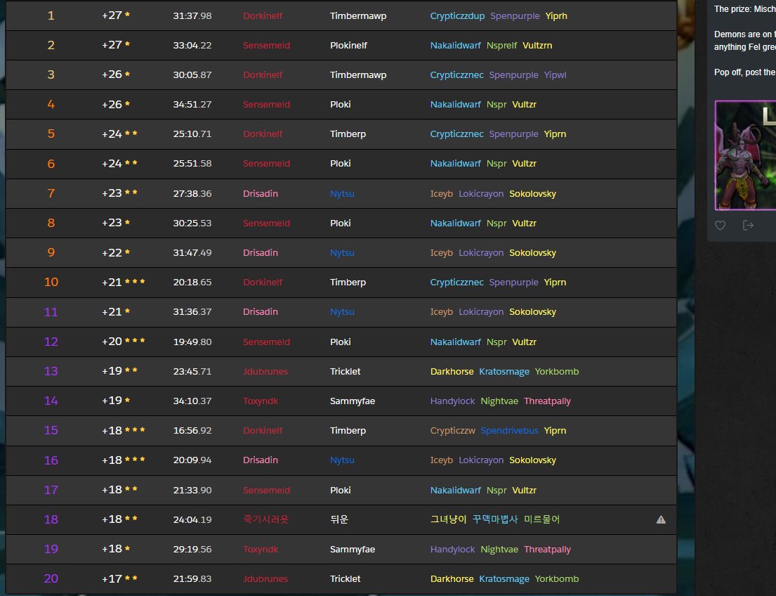Open Jdubrunes' profile on rank 13
Screen dimensions: 776x596
(265, 371)
